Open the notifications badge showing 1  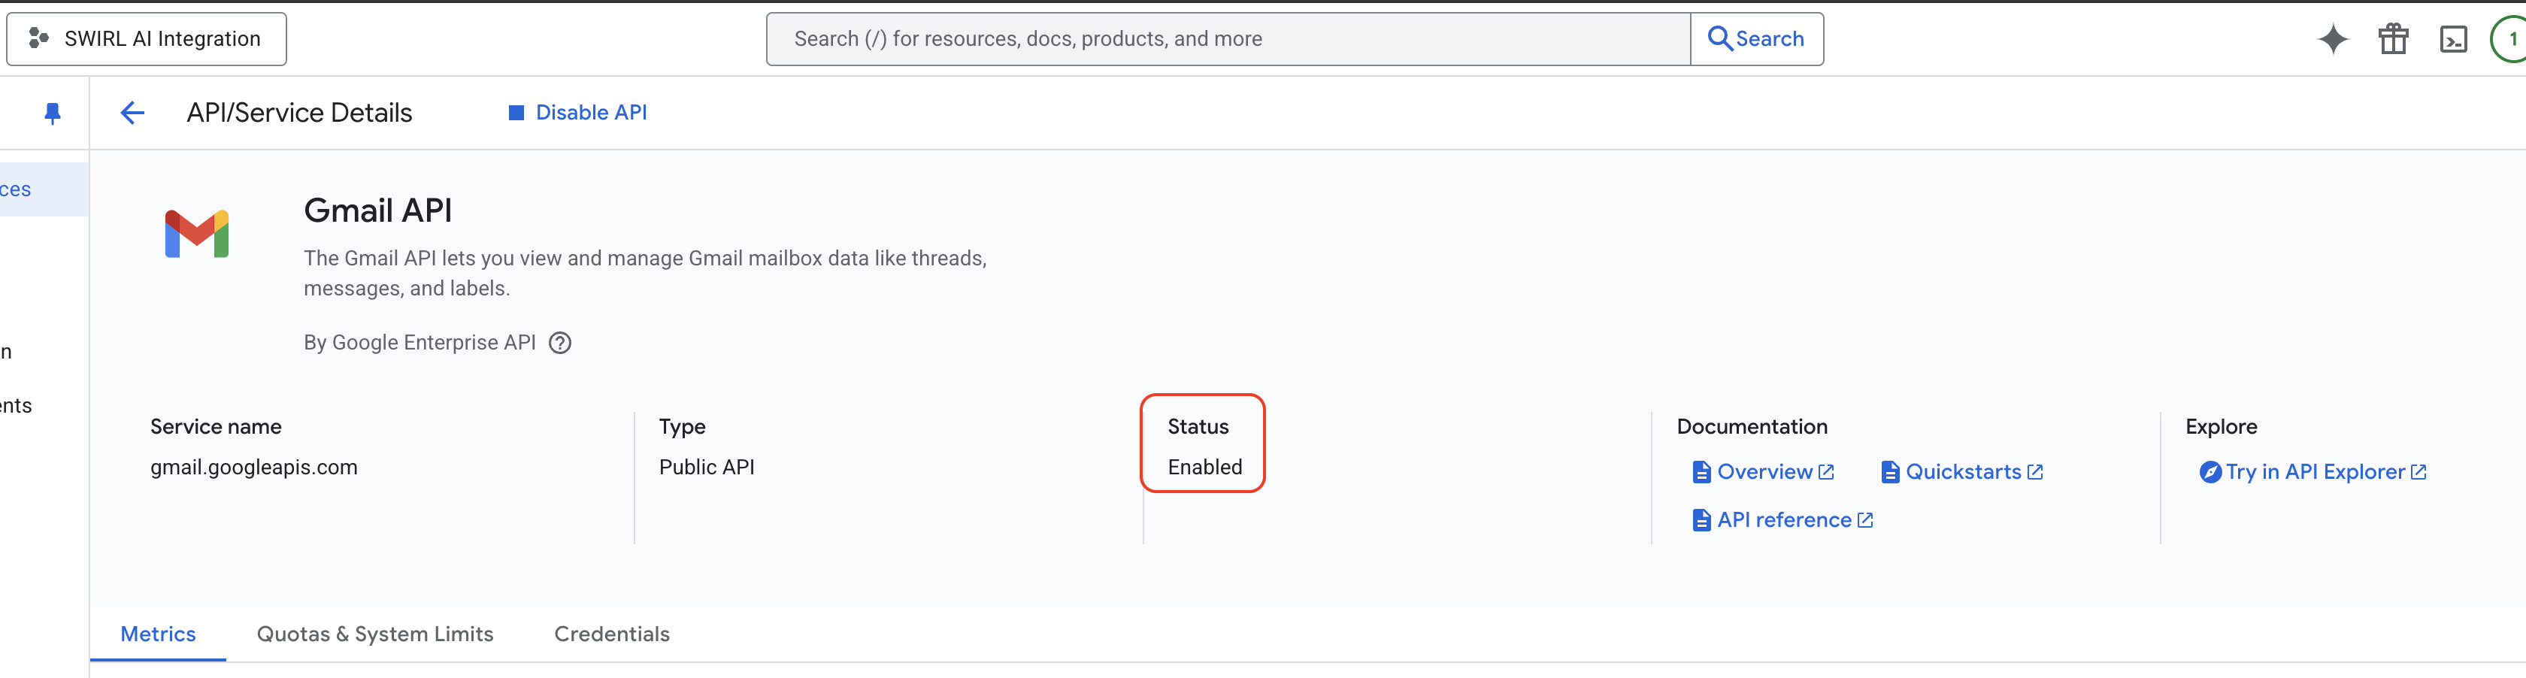coord(2510,39)
